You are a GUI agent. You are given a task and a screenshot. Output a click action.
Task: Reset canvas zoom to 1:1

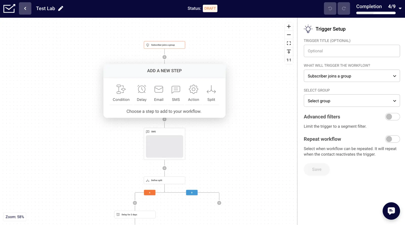[289, 60]
